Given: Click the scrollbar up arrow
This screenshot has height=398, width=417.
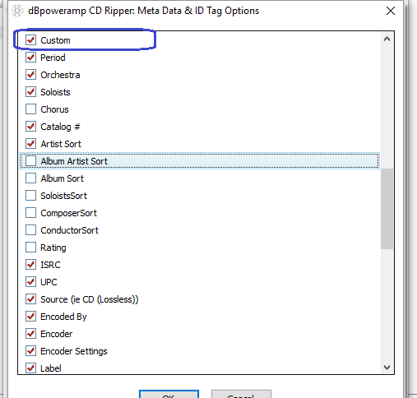Looking at the screenshot, I should [387, 39].
